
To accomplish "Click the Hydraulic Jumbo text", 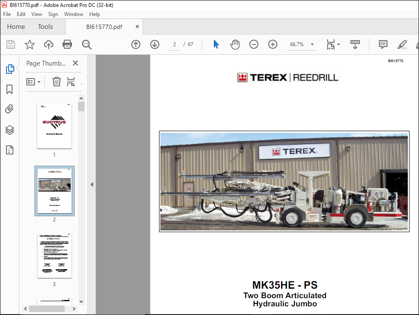I will tap(285, 304).
